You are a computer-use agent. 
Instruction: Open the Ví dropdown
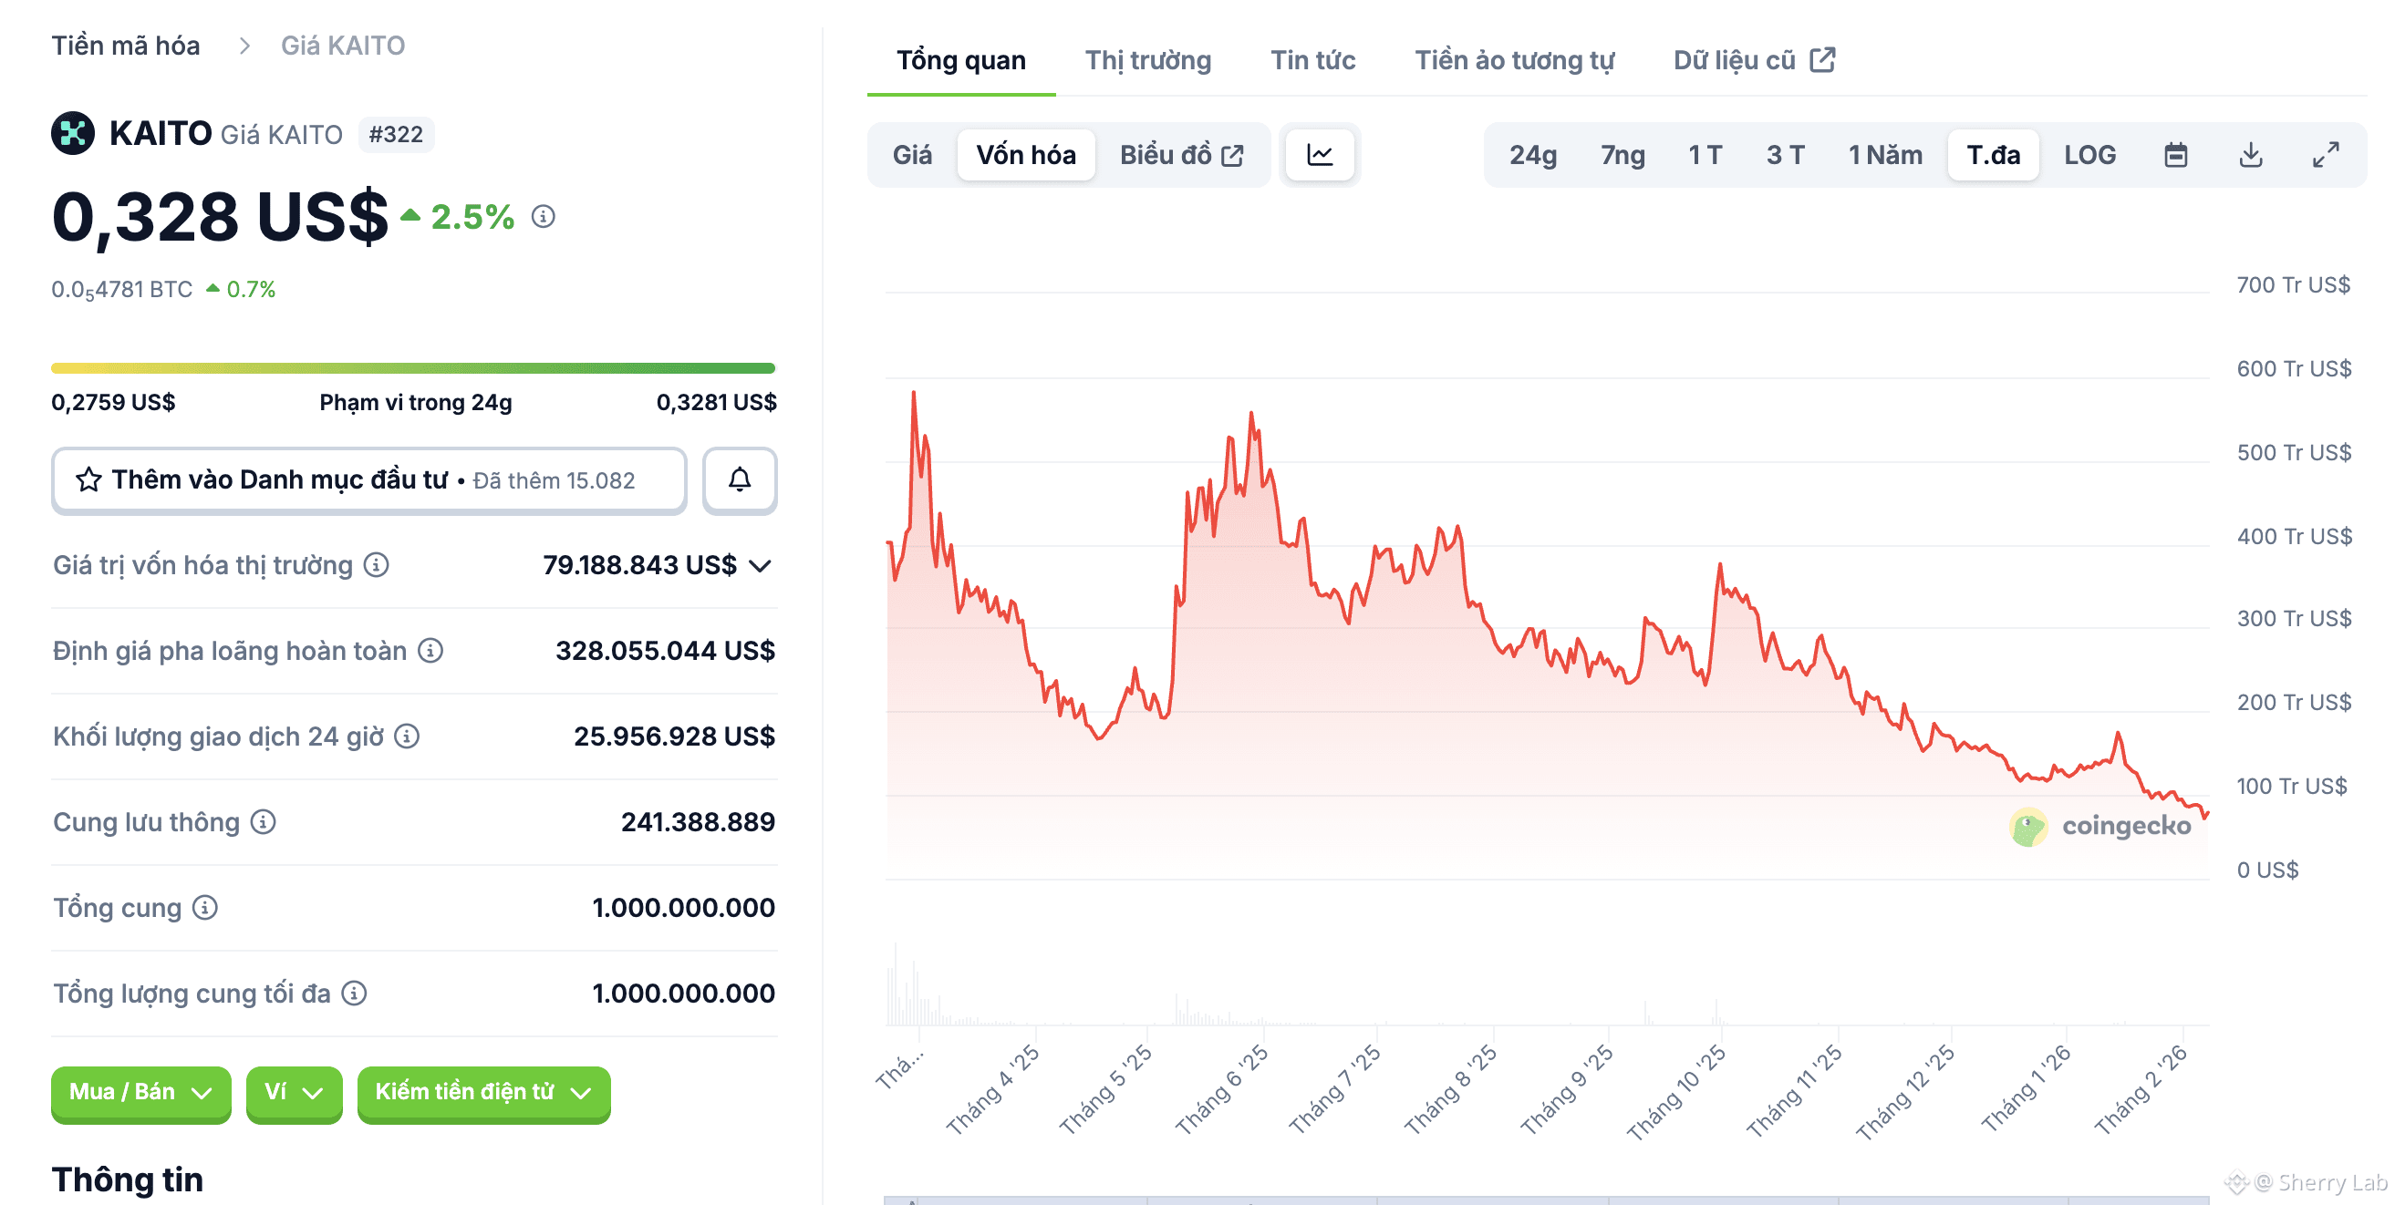(294, 1093)
